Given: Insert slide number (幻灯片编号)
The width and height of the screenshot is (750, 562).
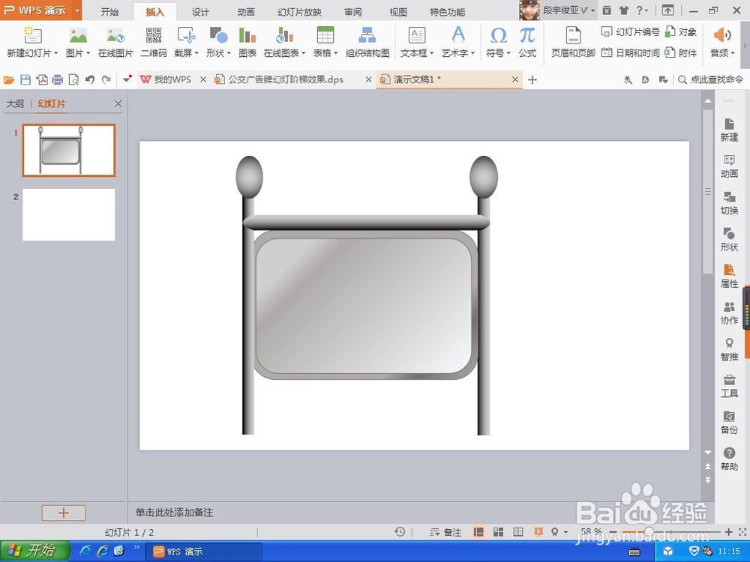Looking at the screenshot, I should tap(630, 32).
